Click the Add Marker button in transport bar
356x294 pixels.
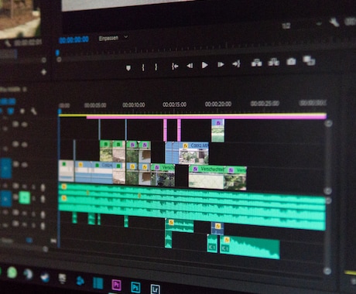(128, 68)
